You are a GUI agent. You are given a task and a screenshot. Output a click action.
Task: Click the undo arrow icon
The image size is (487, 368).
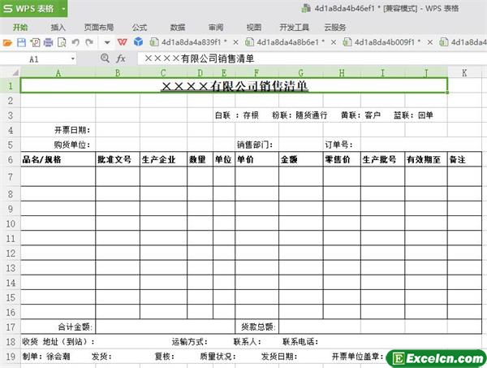pos(75,42)
